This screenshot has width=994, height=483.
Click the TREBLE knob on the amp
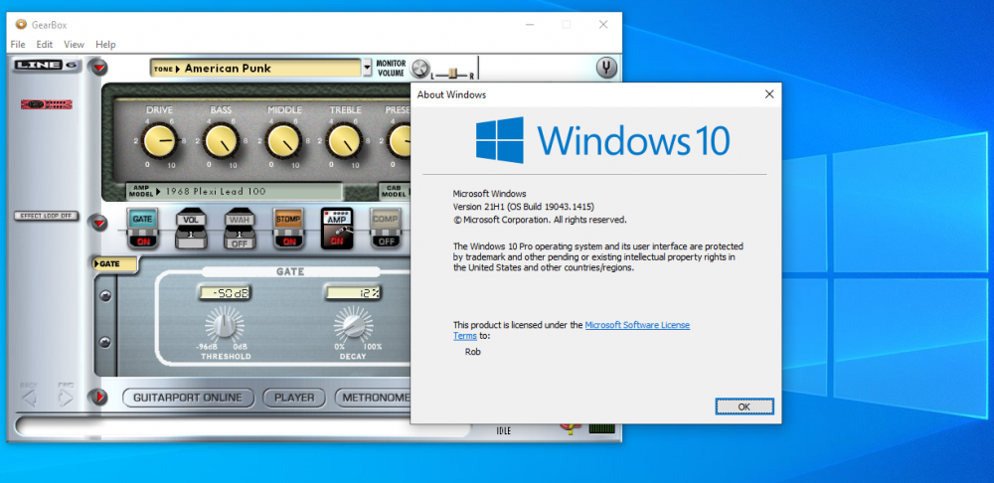344,141
